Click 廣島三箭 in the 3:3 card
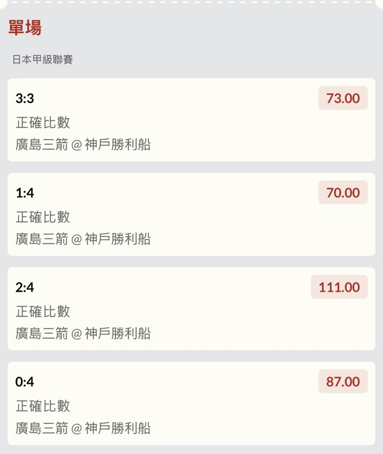 pyautogui.click(x=42, y=144)
